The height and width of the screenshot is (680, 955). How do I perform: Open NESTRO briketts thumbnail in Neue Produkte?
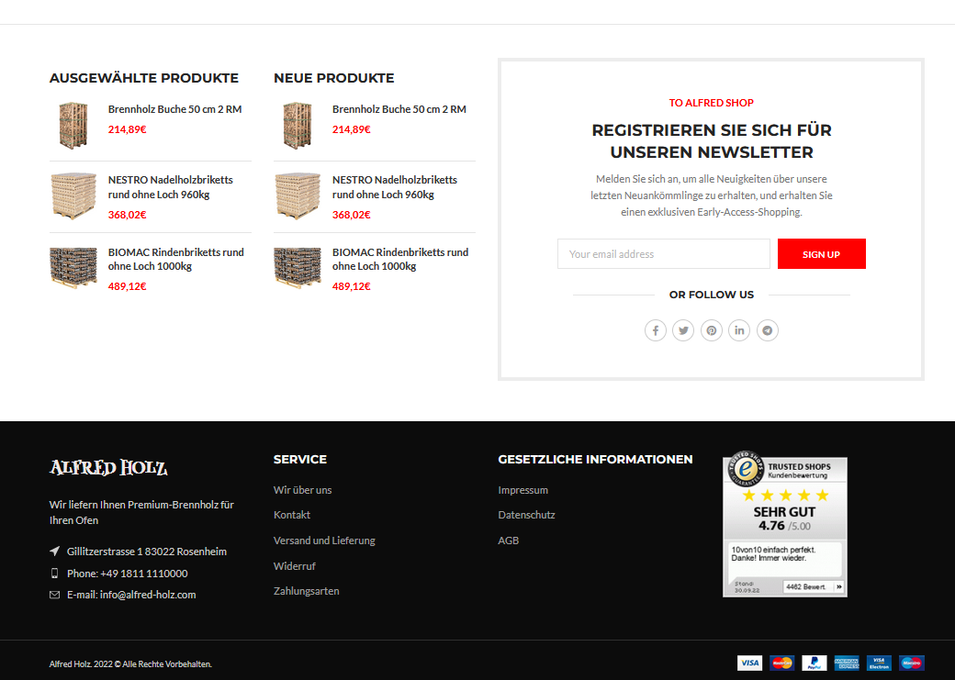click(x=298, y=196)
